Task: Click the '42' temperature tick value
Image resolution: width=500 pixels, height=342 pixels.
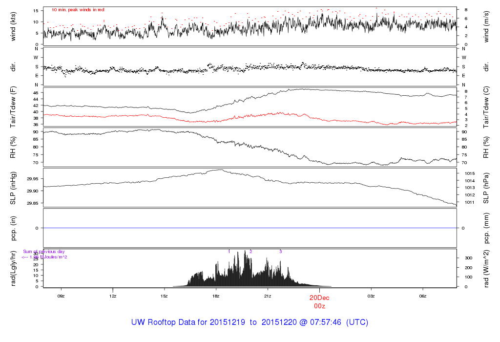Action: (x=35, y=105)
